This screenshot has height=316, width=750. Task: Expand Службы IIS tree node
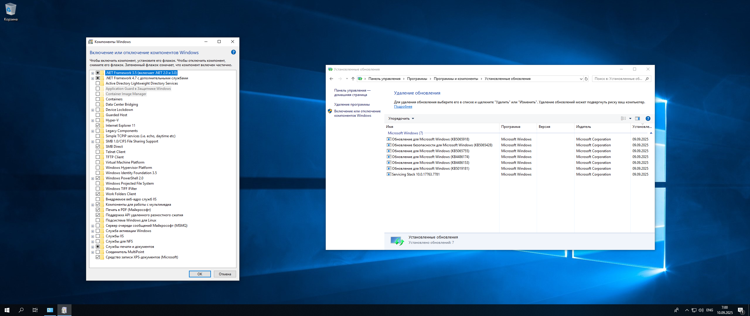click(93, 236)
